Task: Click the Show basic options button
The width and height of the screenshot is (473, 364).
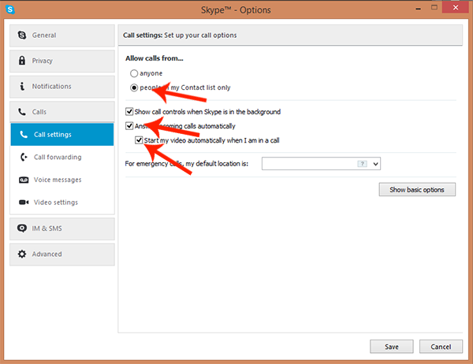Action: [417, 190]
